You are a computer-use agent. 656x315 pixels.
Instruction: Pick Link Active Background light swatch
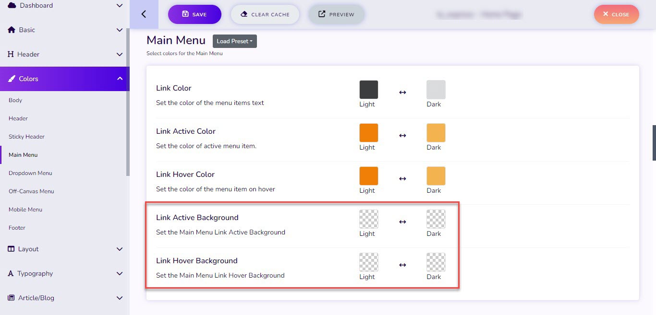369,219
